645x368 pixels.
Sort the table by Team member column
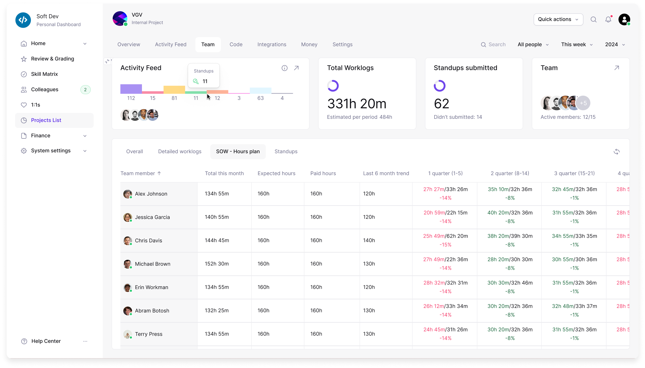(140, 173)
